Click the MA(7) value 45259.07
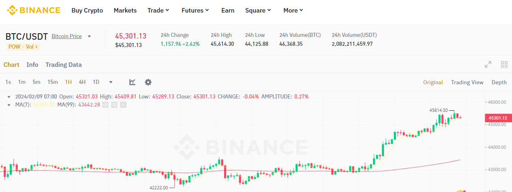Viewport: 512px width, 192px height. point(44,105)
